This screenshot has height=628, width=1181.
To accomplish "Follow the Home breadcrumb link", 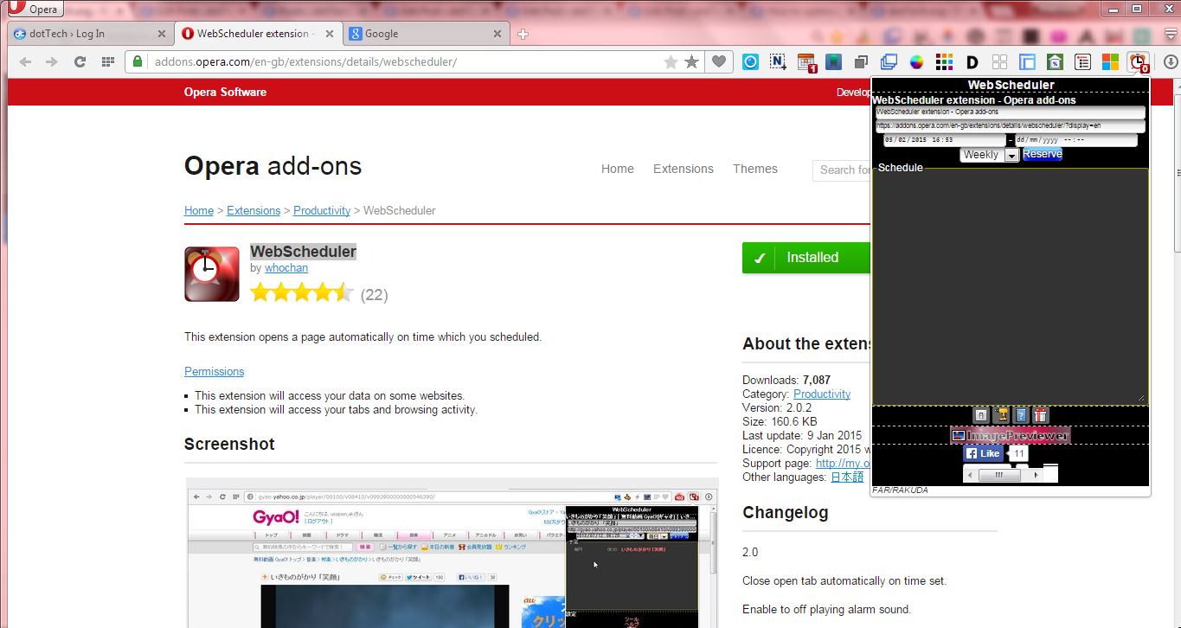I will [199, 210].
